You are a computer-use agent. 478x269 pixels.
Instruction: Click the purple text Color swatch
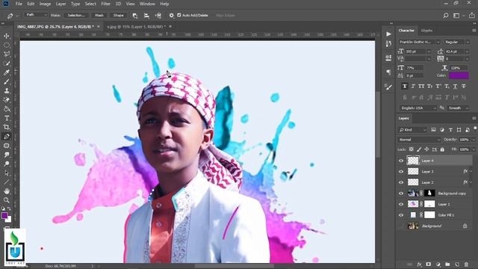tap(459, 75)
